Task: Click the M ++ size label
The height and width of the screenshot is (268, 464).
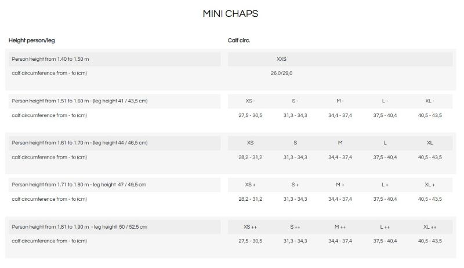Action: (340, 227)
